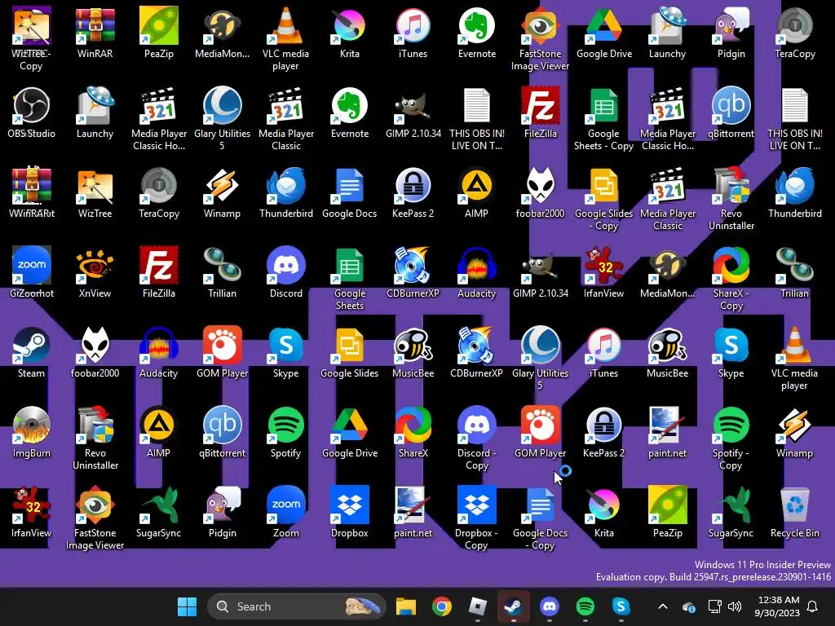Viewport: 835px width, 626px height.
Task: Select the Discord - Copy desktop icon
Action: [x=476, y=438]
